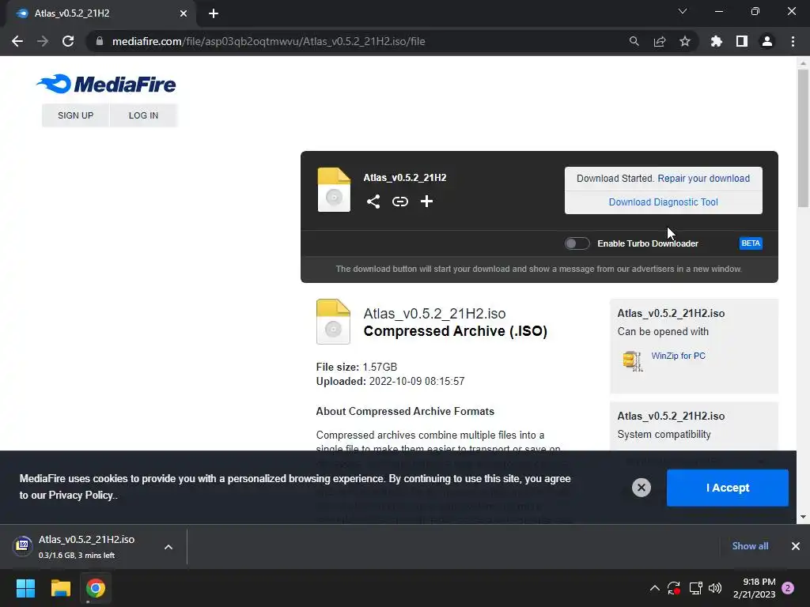Click the volume speaker tray icon
The width and height of the screenshot is (810, 607).
715,588
